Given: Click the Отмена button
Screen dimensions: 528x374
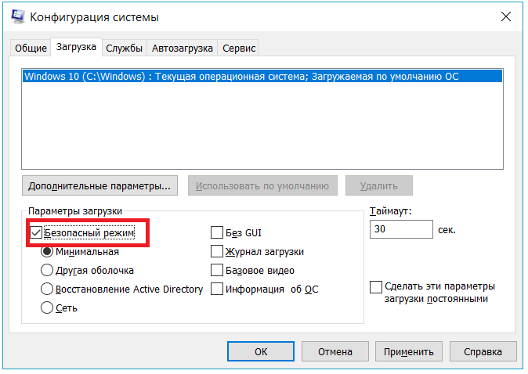Looking at the screenshot, I should click(335, 351).
